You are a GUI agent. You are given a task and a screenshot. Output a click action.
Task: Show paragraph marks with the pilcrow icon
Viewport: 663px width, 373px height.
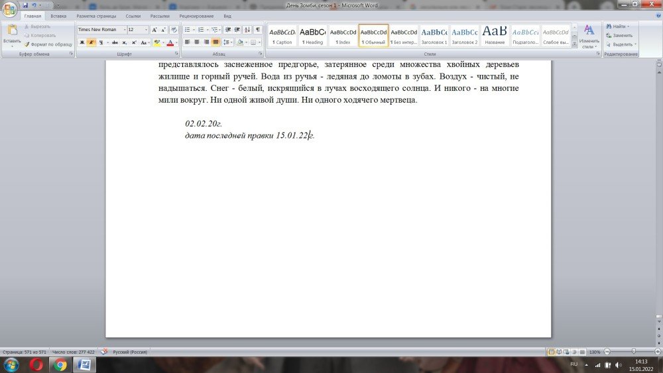click(258, 30)
